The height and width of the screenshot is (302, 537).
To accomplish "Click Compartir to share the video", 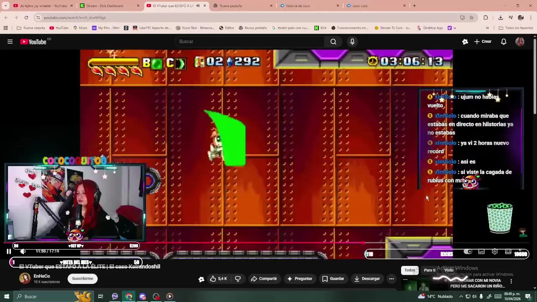I will pyautogui.click(x=264, y=279).
